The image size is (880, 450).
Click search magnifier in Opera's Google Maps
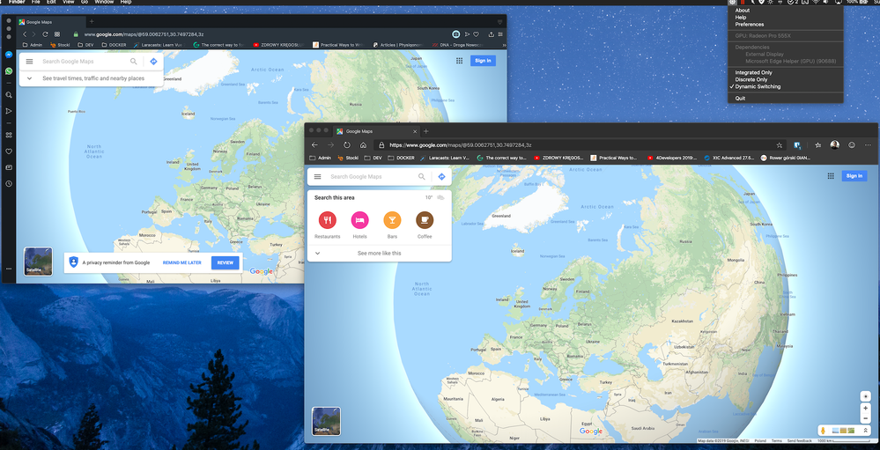click(134, 62)
